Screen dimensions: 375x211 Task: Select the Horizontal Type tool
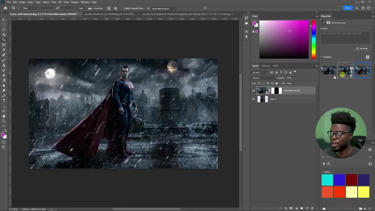coord(4,101)
